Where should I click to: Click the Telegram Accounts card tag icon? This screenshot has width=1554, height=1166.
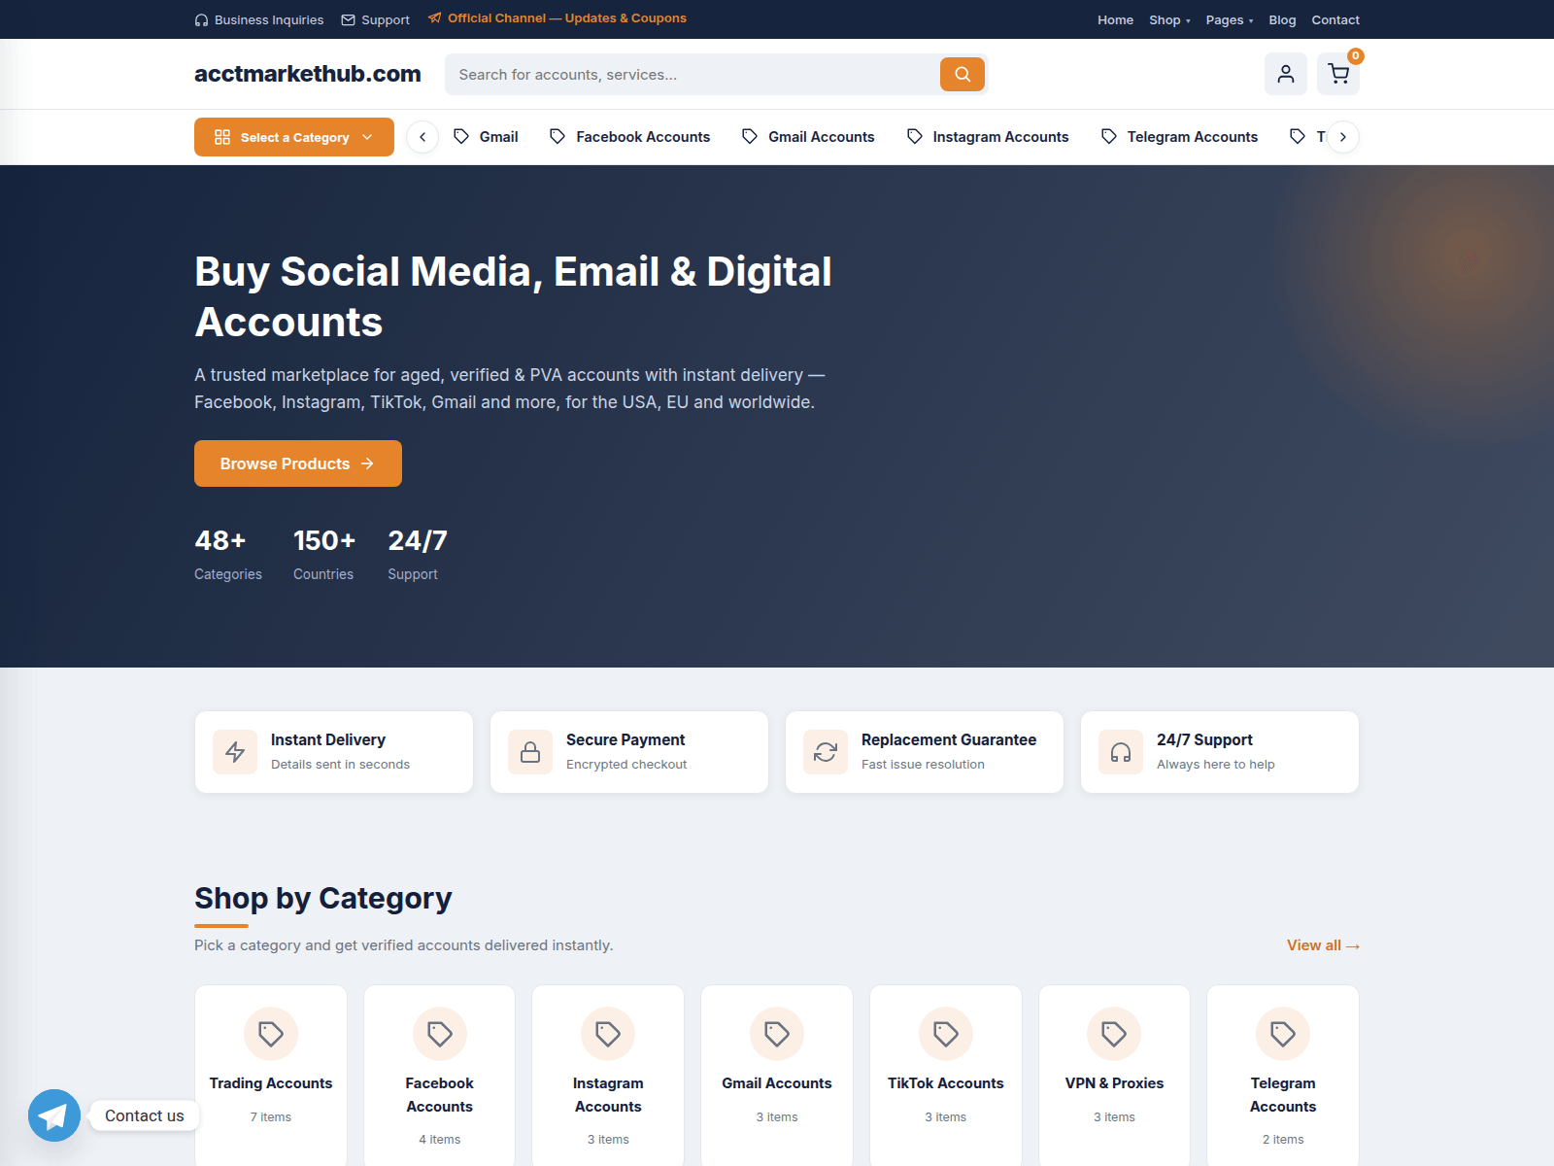[1283, 1034]
